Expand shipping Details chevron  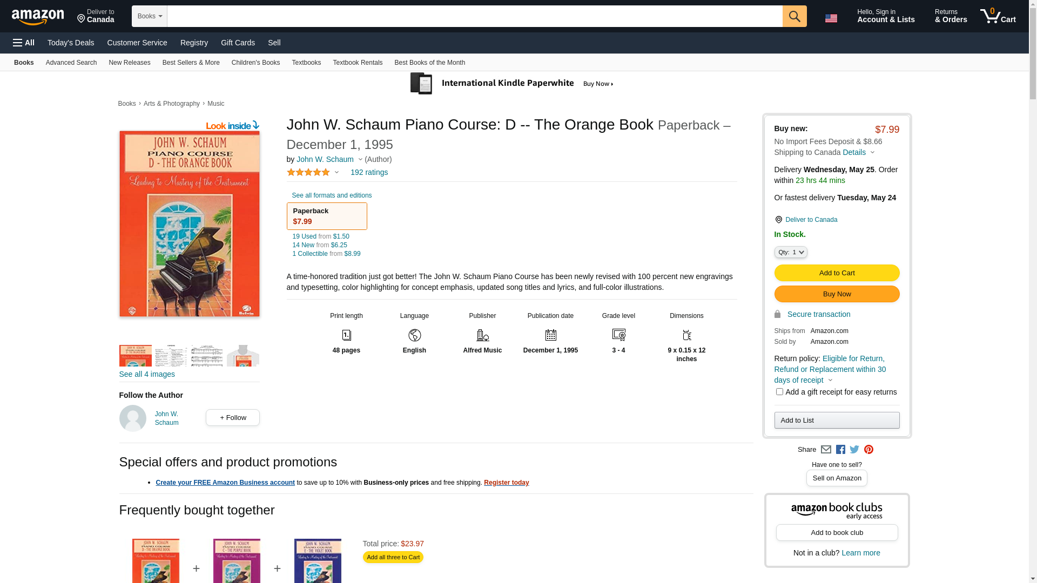[872, 152]
